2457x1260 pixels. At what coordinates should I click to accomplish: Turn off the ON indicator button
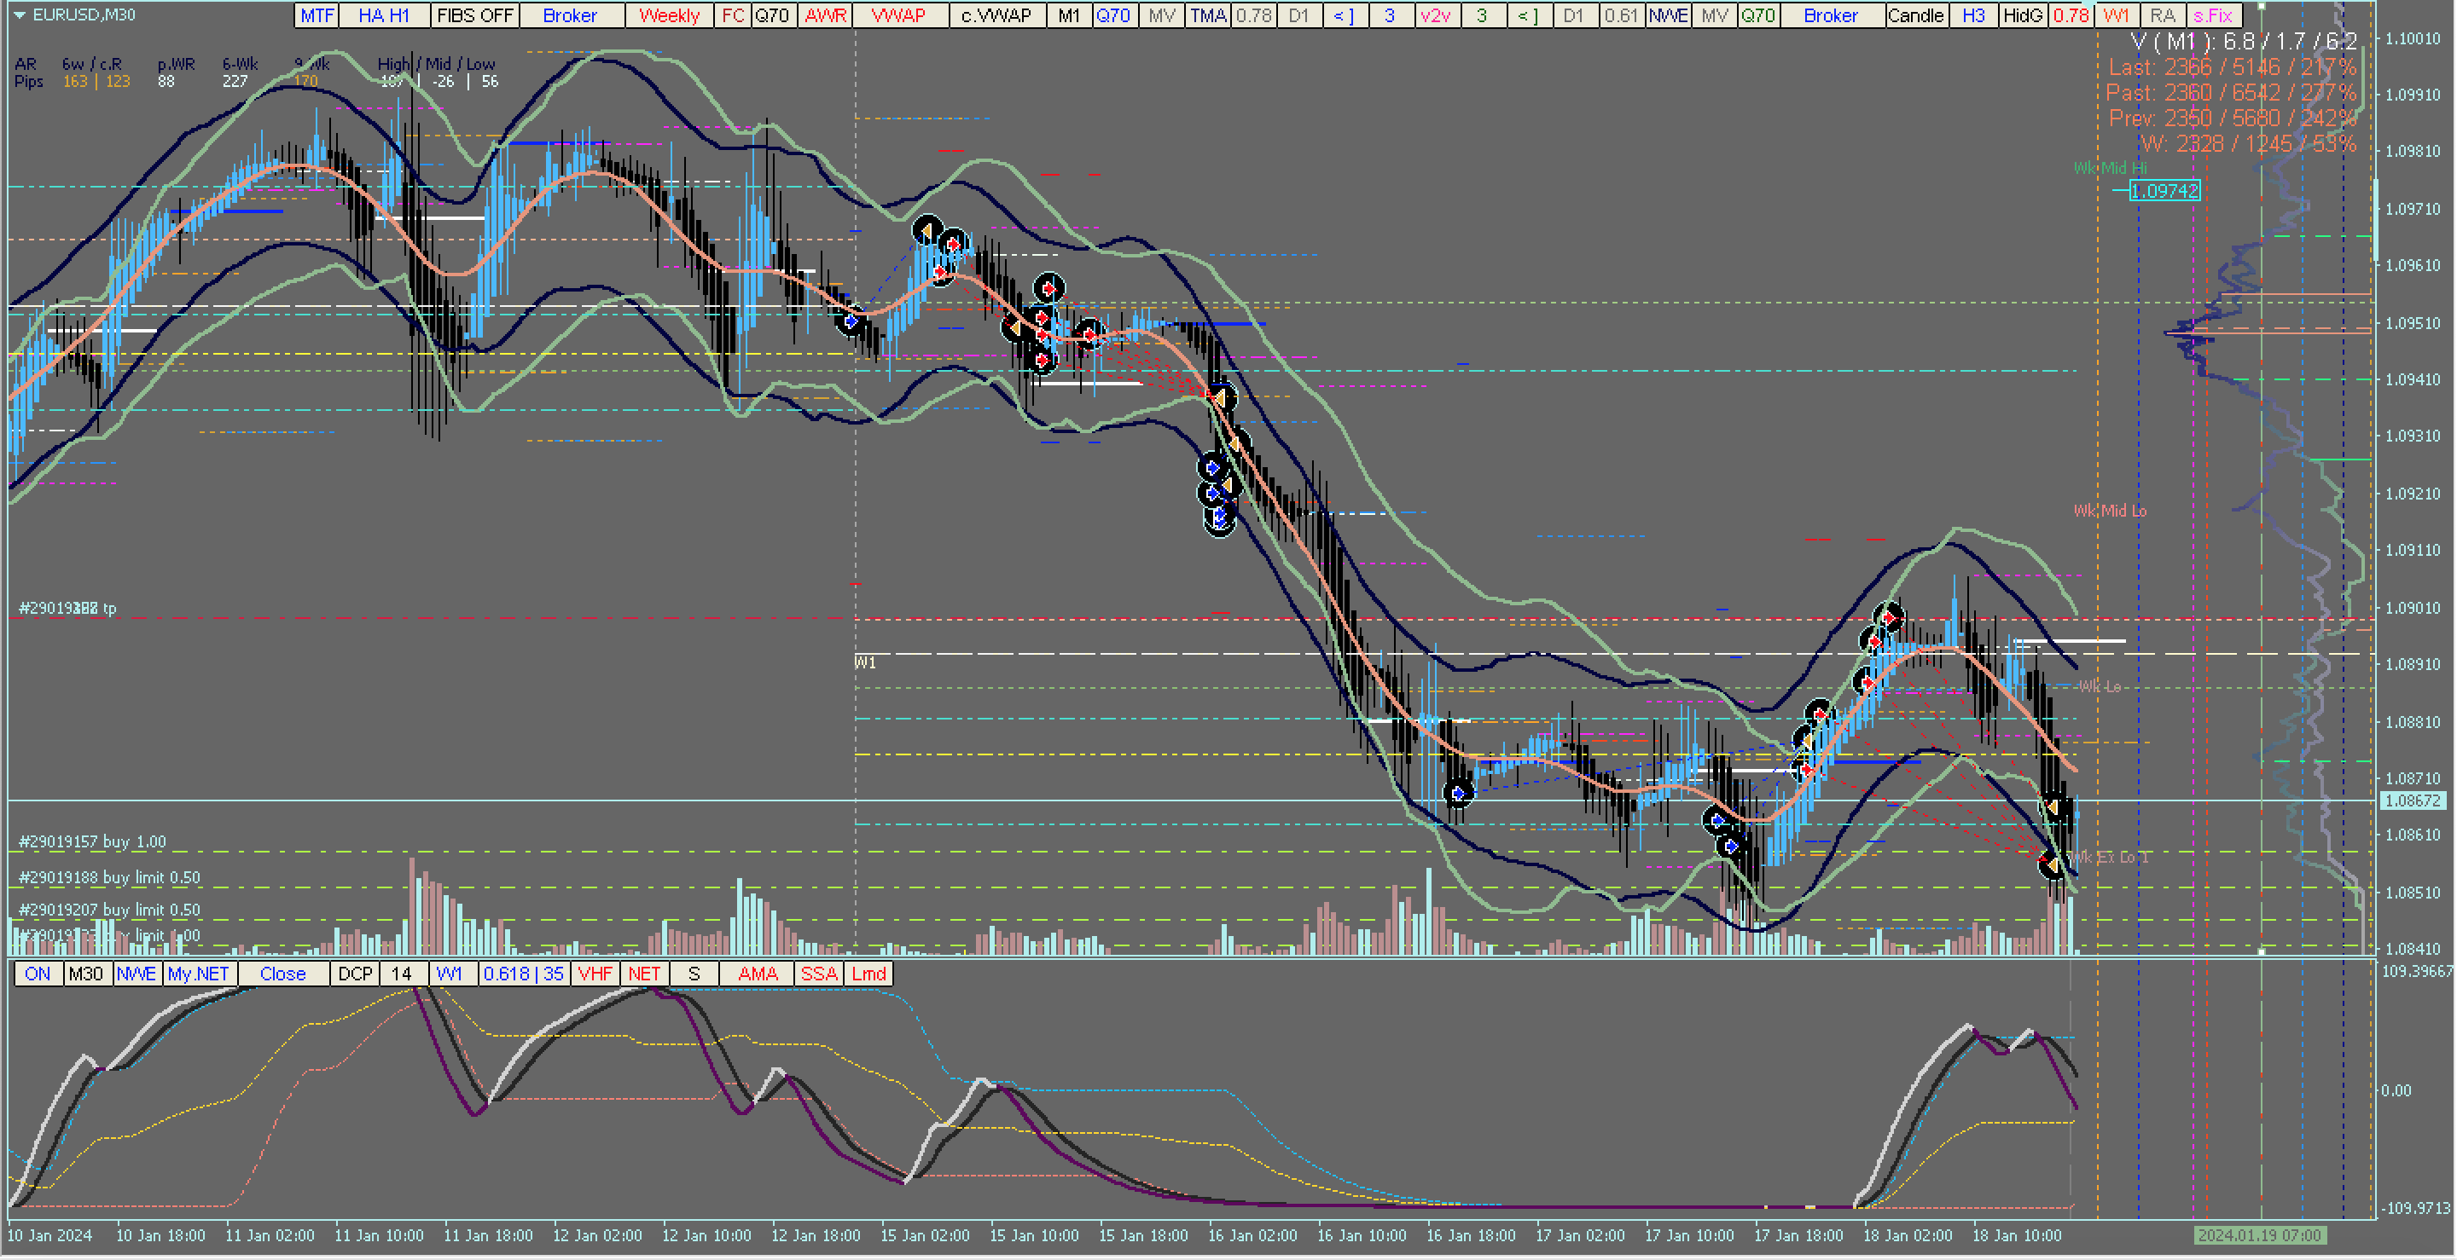pos(38,973)
